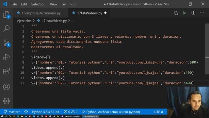Open the View menu
Viewport: 209px width, 118px height.
point(54,4)
